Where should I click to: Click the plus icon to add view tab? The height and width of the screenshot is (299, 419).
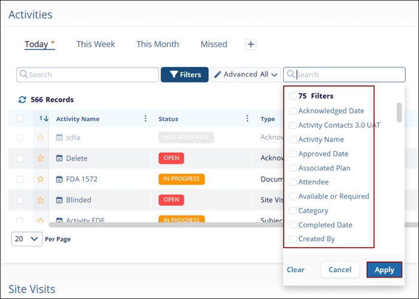click(x=251, y=44)
